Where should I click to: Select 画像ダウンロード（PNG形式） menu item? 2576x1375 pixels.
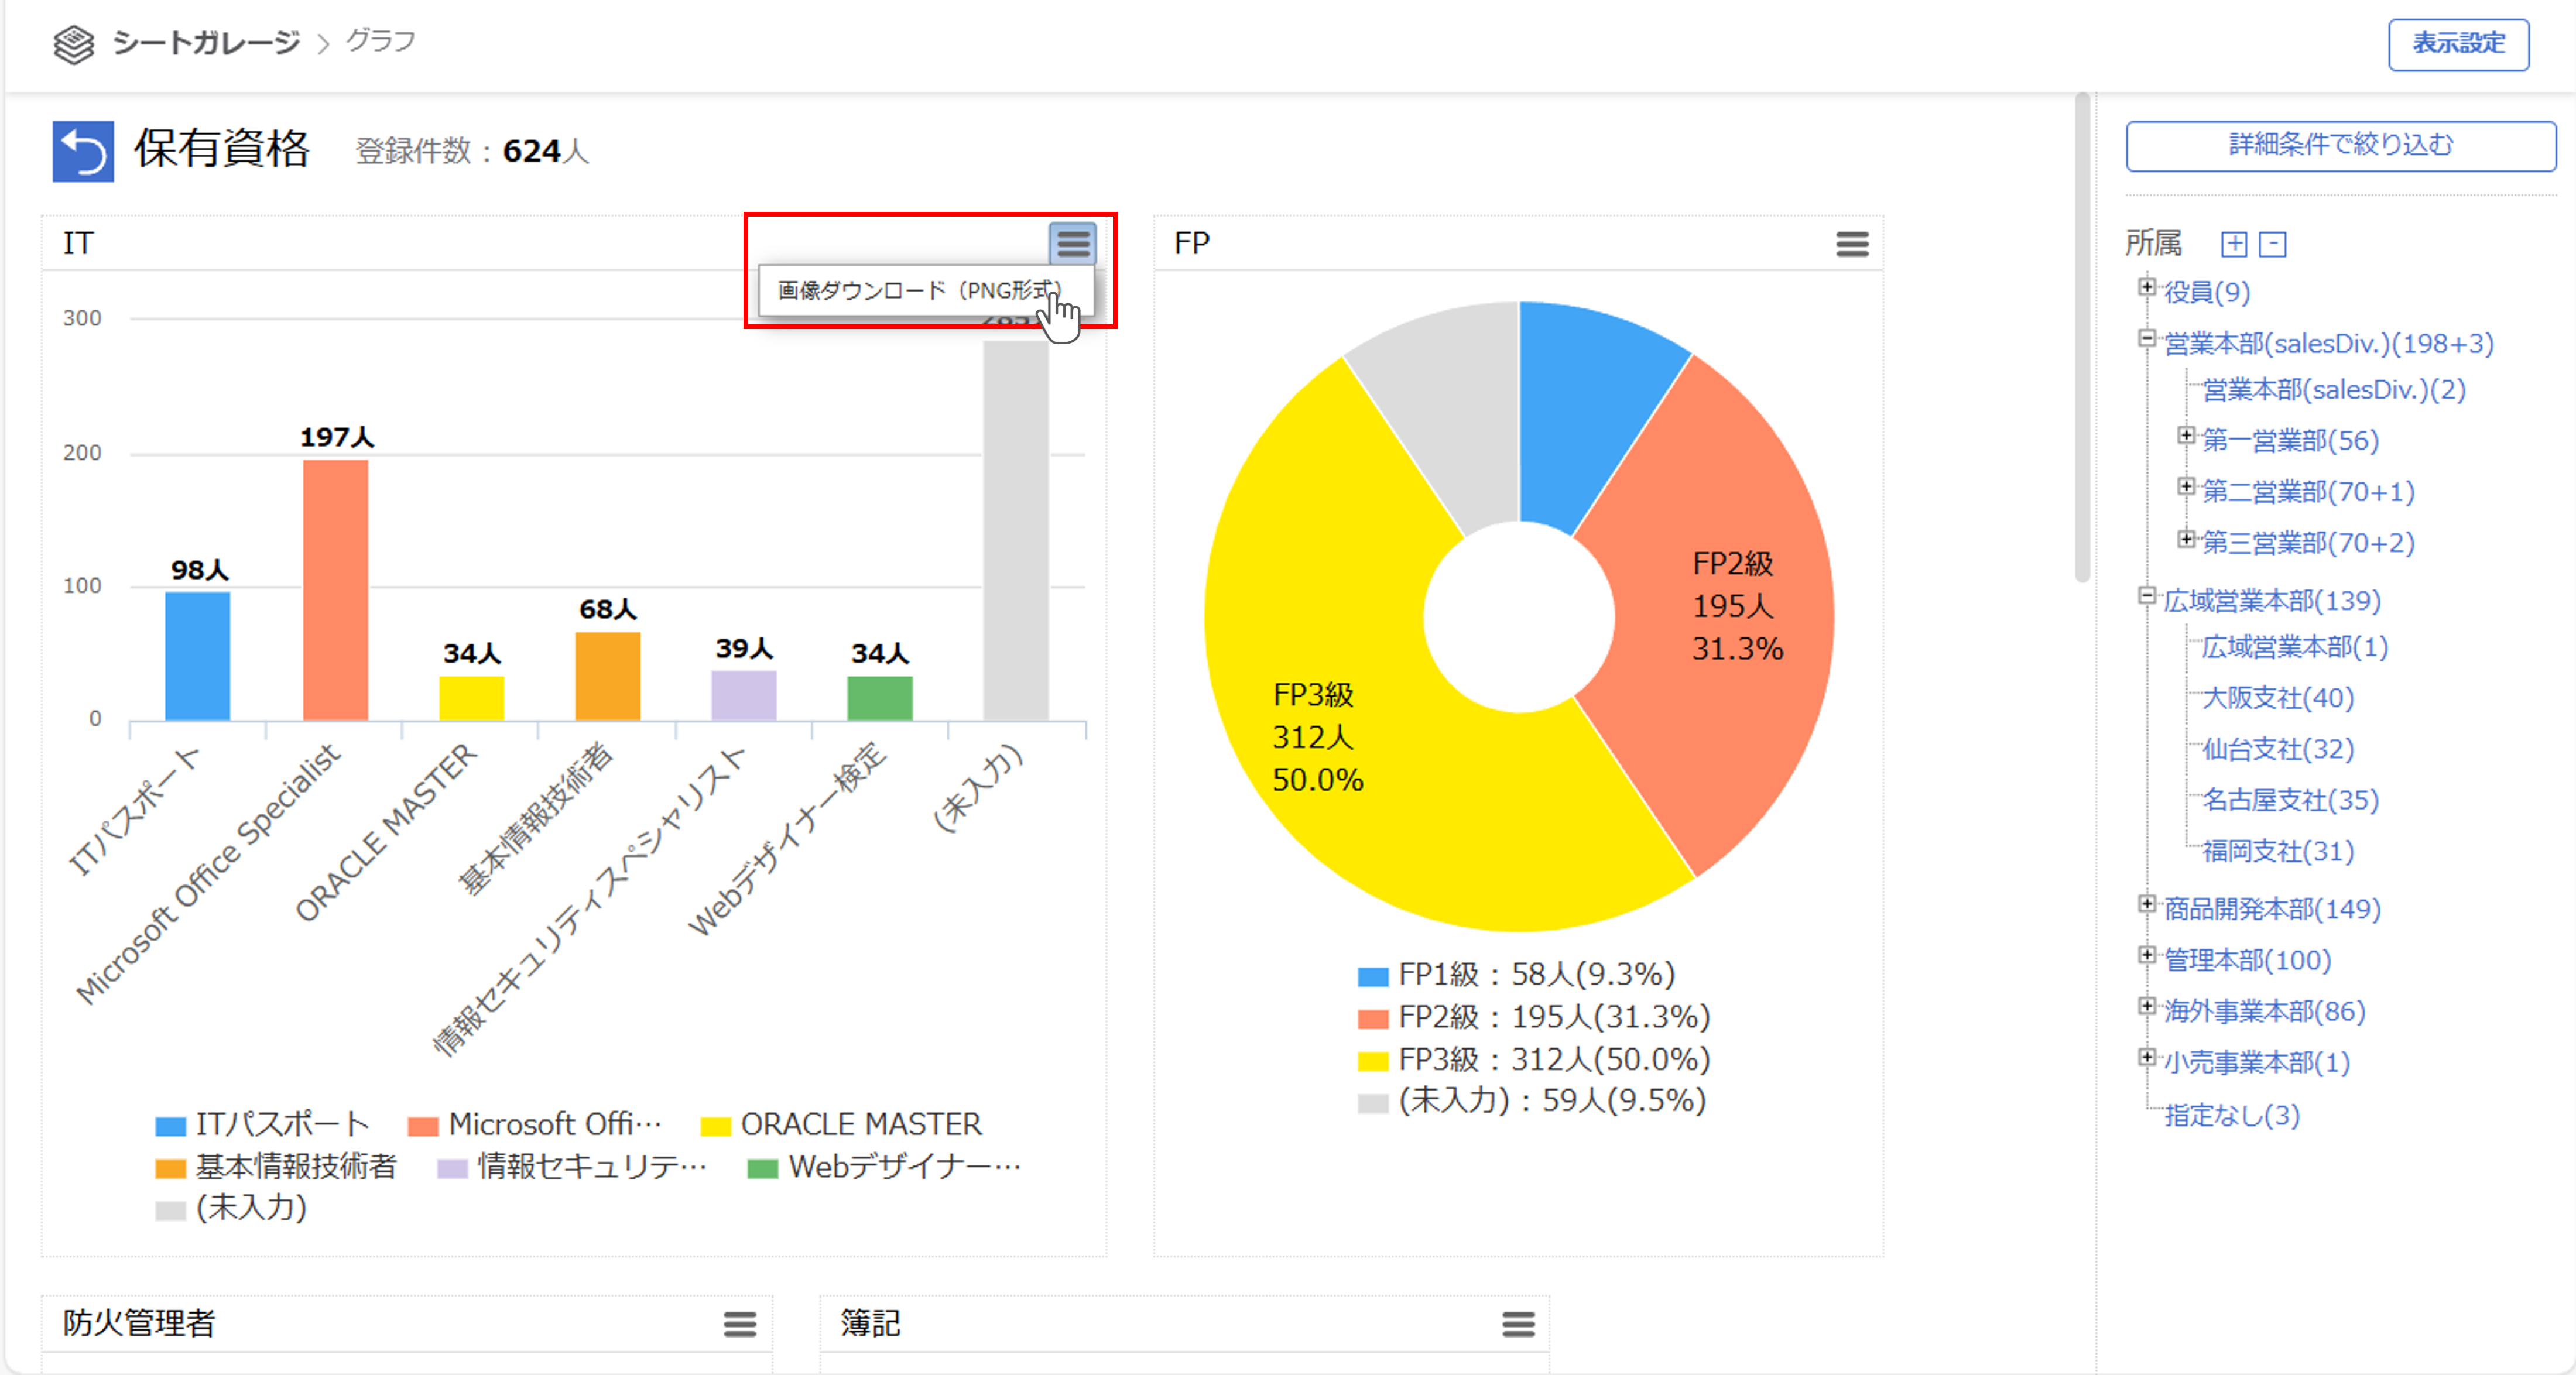(x=918, y=290)
